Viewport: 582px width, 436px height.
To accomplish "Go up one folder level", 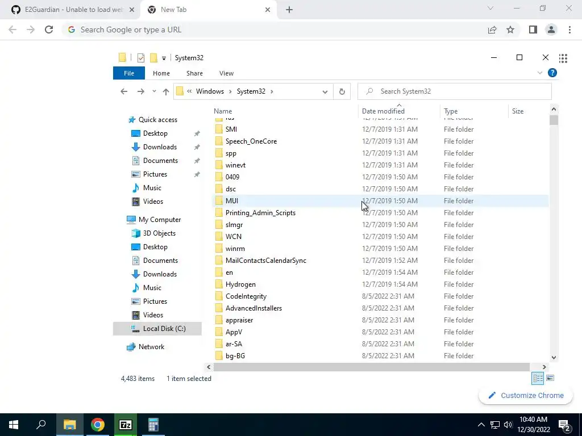I will tap(166, 91).
